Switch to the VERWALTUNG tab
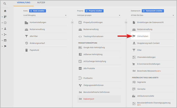The width and height of the screenshot is (177, 108). pos(24,3)
